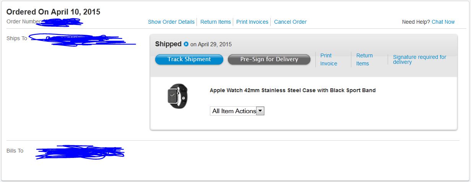Click the Bills To label
471x182 pixels.
15,151
